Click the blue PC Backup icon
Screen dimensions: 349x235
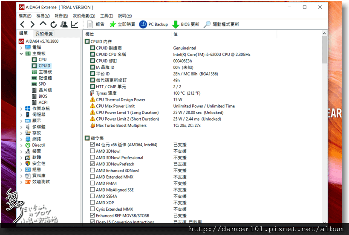(143, 24)
